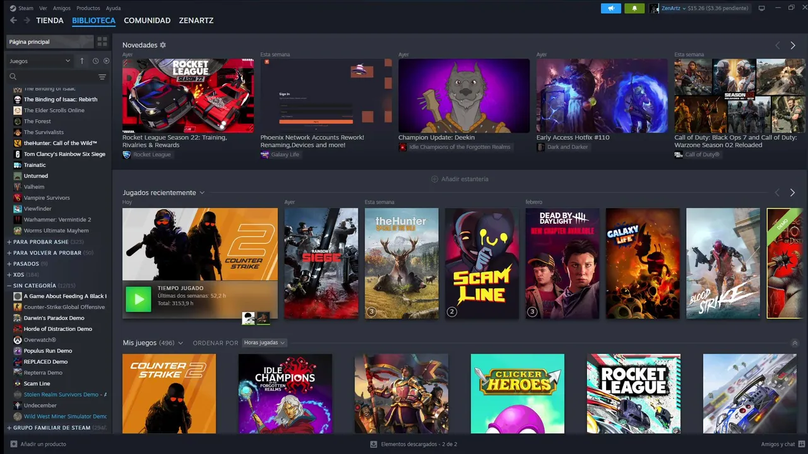Screen dimensions: 808x454
Task: Open the Ver menu
Action: 43,8
